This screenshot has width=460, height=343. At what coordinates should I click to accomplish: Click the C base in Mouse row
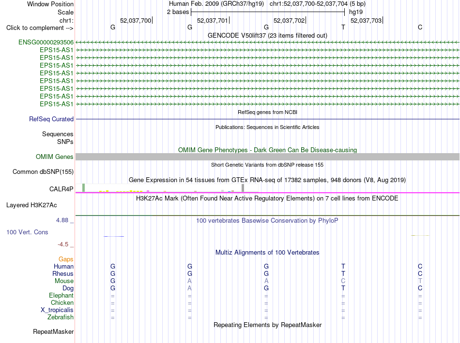(343, 281)
